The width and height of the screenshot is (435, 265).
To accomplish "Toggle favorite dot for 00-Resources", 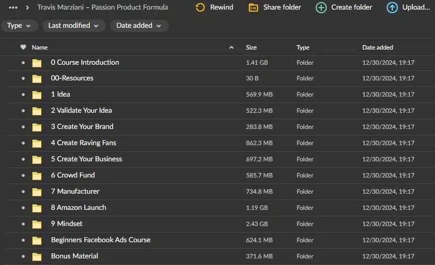I will (x=23, y=78).
